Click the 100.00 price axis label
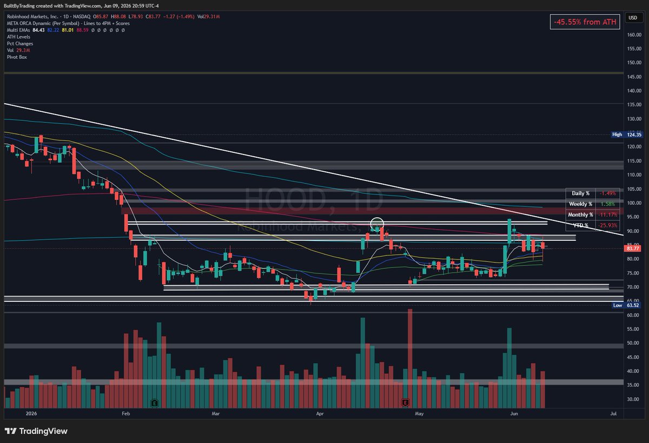Screen dimensions: 649x443 (x=634, y=203)
